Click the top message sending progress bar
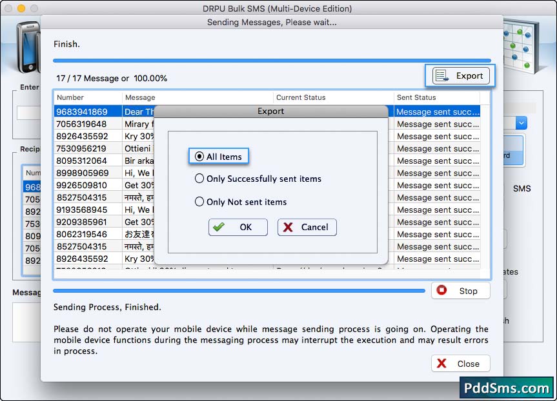 coord(272,61)
